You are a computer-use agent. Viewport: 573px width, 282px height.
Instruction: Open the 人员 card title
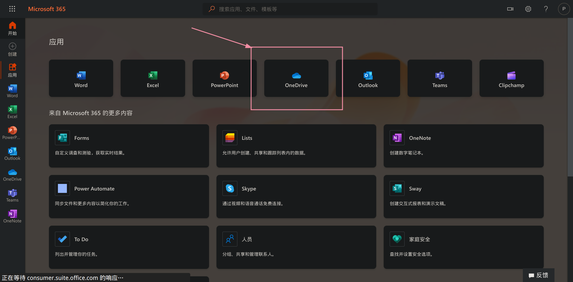click(x=247, y=239)
